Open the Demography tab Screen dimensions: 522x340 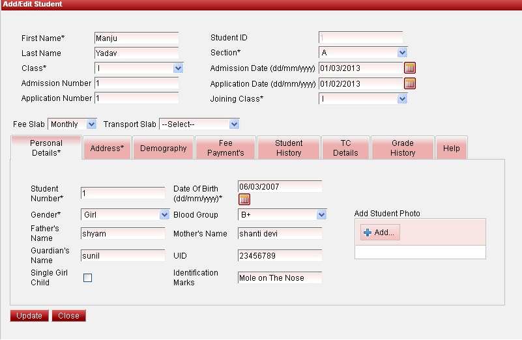[164, 148]
